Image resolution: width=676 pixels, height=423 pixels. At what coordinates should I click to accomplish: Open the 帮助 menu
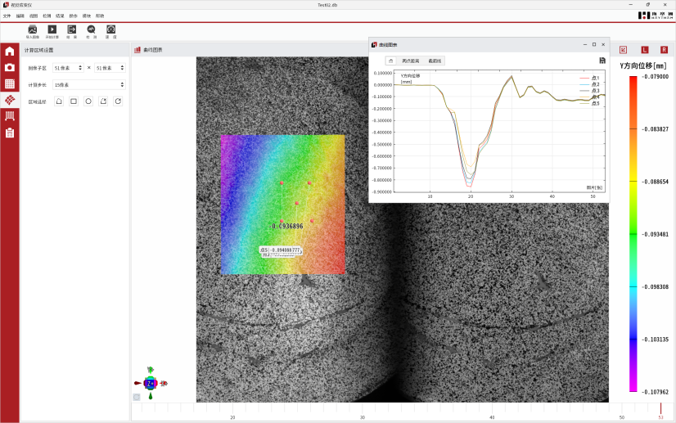[100, 16]
